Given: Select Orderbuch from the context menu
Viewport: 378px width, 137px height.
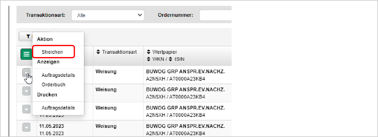Looking at the screenshot, I should [53, 85].
